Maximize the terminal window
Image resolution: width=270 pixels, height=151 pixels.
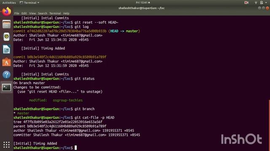pos(263,8)
